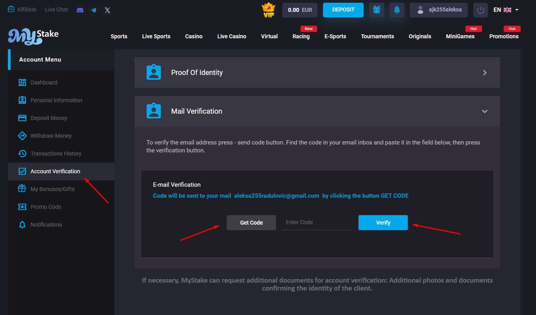Click the DEPOSIT button
The image size is (536, 315).
pos(343,9)
